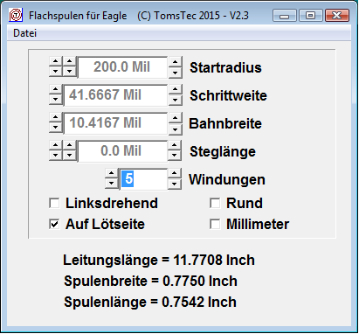Minimize the Flachspulen für Eagle window
The height and width of the screenshot is (334, 359).
(284, 16)
